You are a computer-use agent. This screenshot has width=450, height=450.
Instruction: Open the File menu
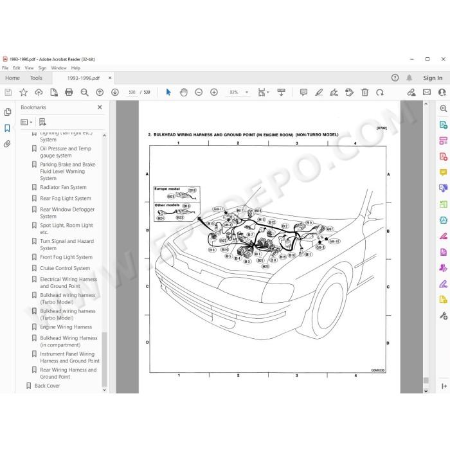coord(5,68)
